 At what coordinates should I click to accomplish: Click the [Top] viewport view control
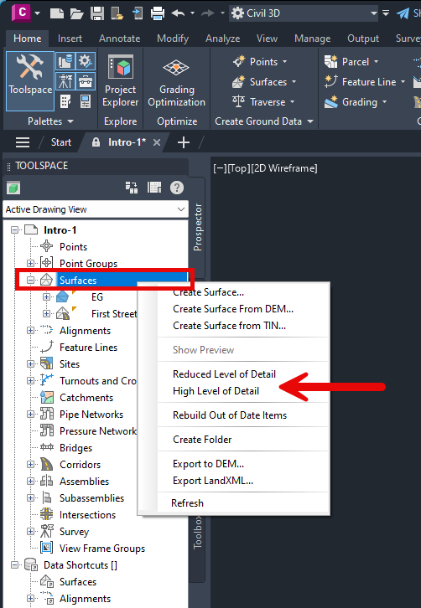click(x=238, y=168)
